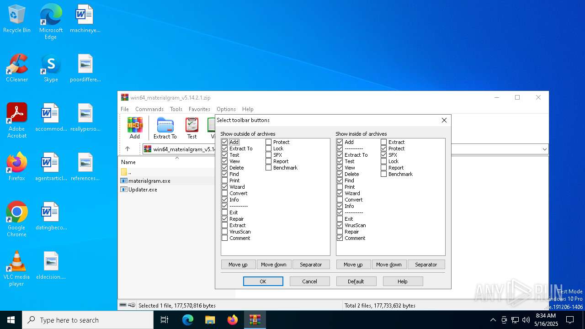Screen dimensions: 585x329
Task: Click left Move up button
Action: [x=238, y=265]
